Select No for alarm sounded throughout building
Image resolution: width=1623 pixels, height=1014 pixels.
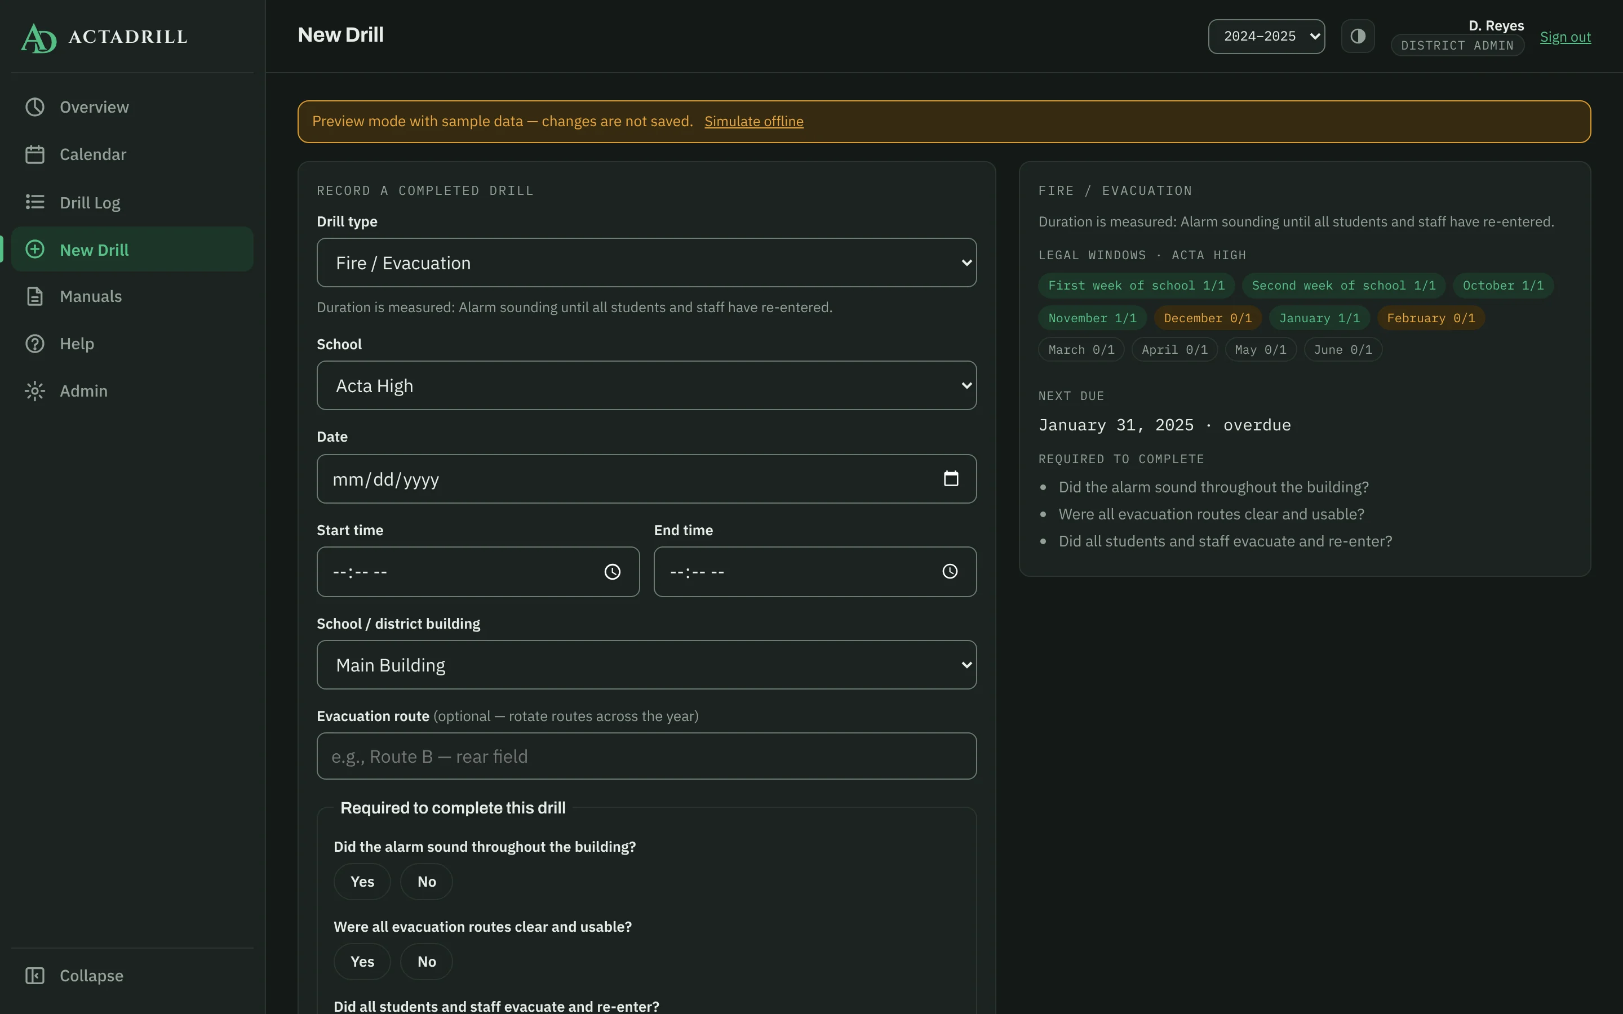(427, 881)
